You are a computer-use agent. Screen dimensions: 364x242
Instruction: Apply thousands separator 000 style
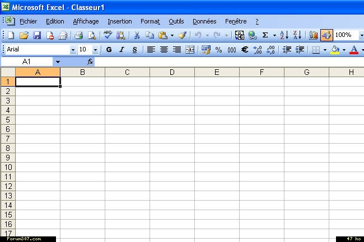click(x=232, y=50)
